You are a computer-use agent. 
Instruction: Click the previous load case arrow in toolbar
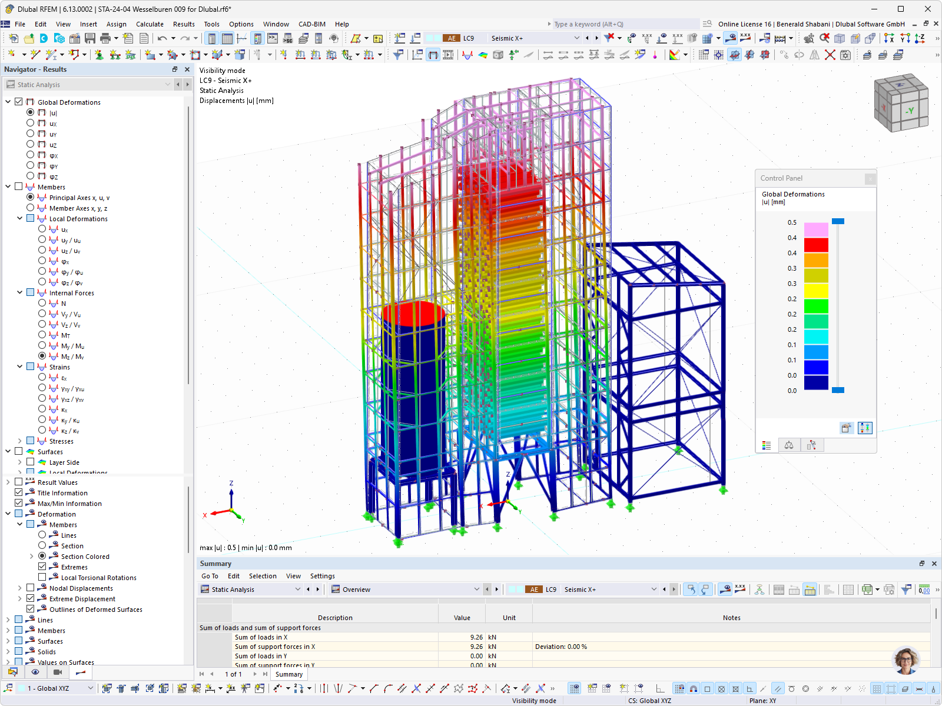587,38
